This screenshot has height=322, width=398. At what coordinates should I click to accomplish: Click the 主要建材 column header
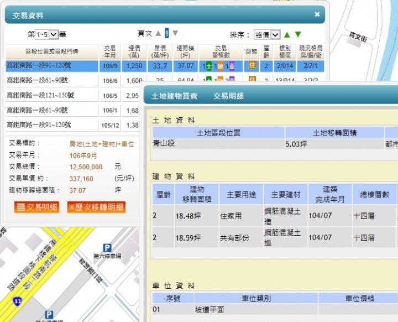(286, 194)
